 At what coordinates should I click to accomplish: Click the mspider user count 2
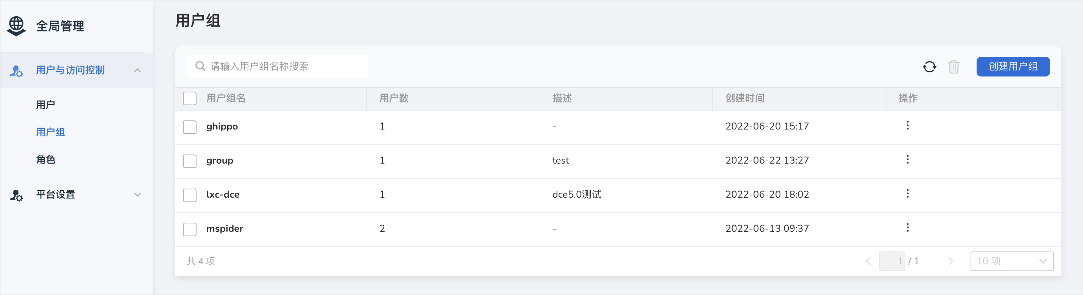click(x=382, y=229)
